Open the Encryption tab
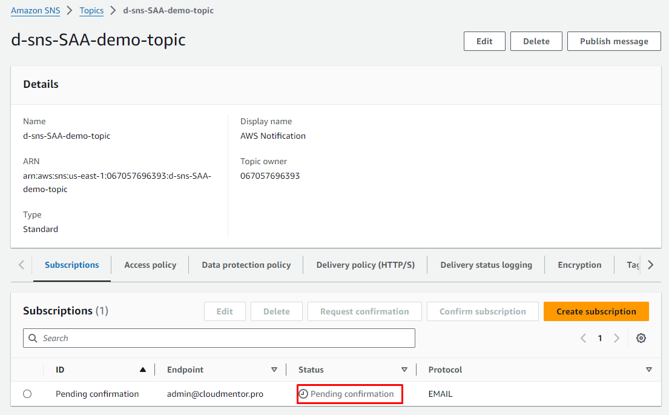 579,265
